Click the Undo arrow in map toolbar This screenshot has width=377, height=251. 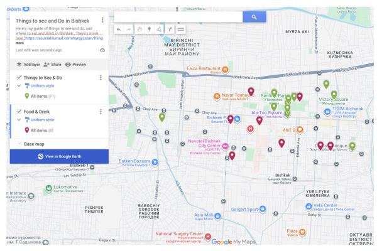[119, 29]
